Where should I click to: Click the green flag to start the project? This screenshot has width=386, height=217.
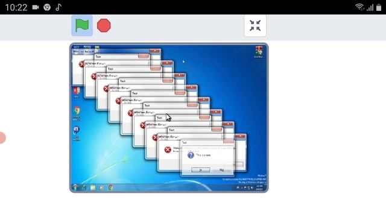pyautogui.click(x=82, y=25)
